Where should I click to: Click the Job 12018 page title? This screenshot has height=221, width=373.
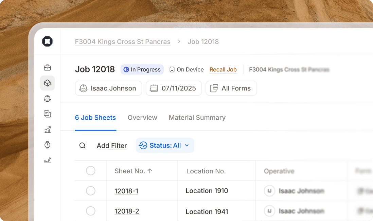pyautogui.click(x=95, y=69)
